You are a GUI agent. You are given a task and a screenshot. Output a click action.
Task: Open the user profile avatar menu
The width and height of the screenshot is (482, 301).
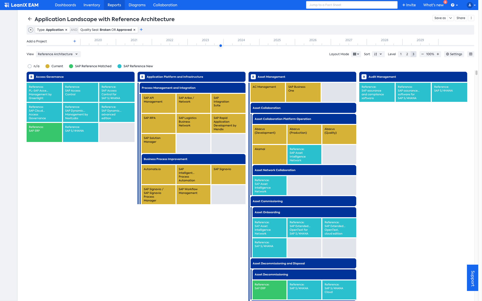[x=471, y=5]
